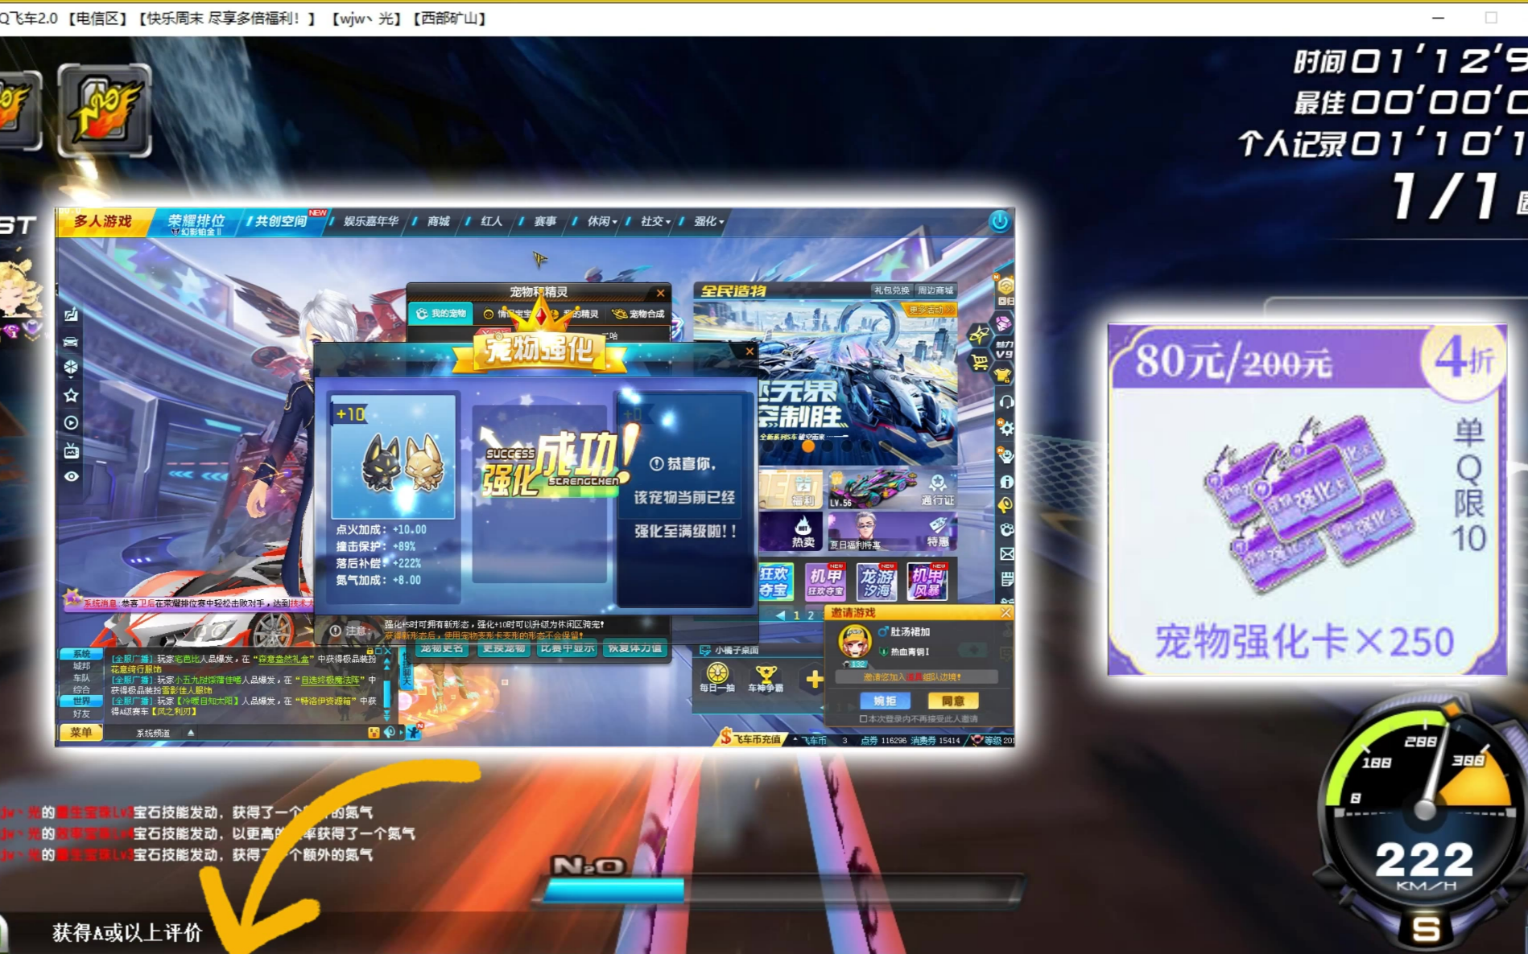1528x954 pixels.
Task: Click the headset customer service icon
Action: (1006, 401)
